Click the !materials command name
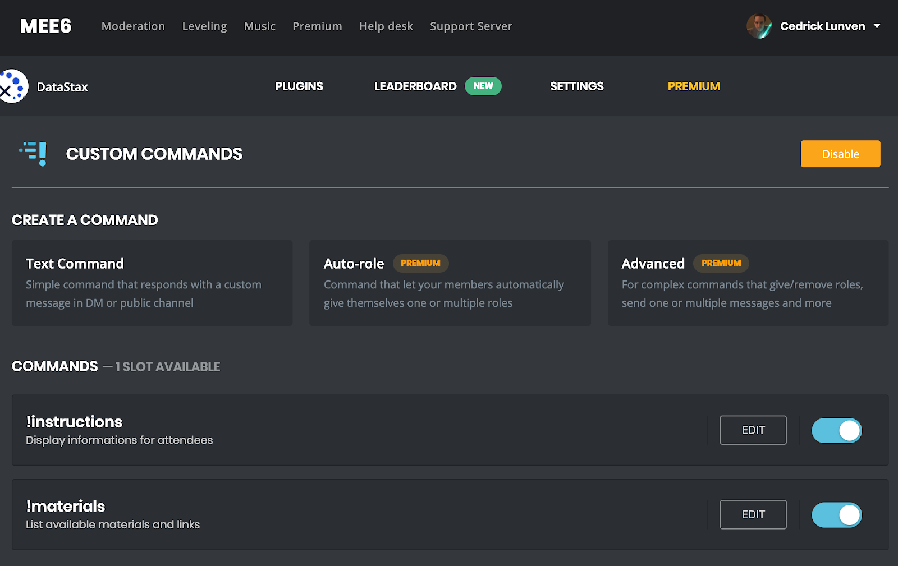 pyautogui.click(x=66, y=507)
